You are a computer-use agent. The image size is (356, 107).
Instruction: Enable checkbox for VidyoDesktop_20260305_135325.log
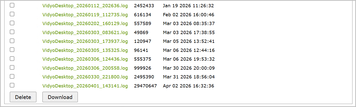(12, 50)
